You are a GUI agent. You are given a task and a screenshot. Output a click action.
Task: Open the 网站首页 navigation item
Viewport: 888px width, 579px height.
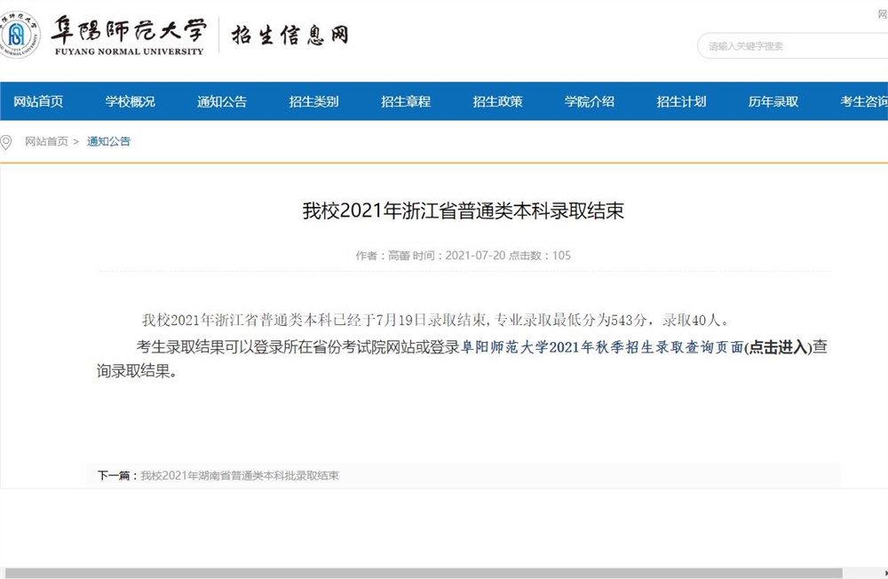tap(38, 101)
